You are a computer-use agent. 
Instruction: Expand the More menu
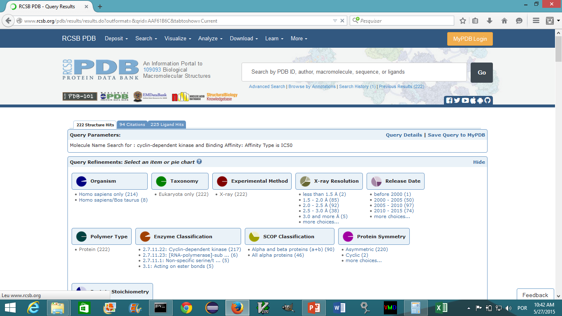(299, 38)
